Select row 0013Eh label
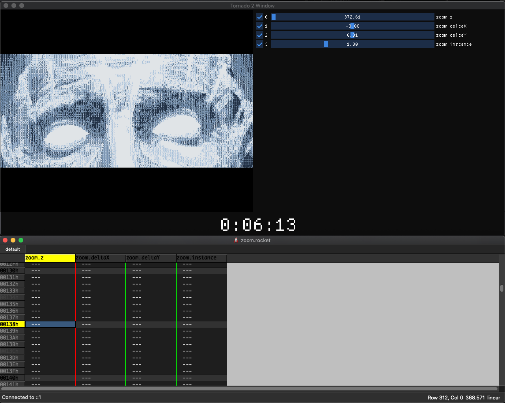Image resolution: width=505 pixels, height=403 pixels. (12, 364)
